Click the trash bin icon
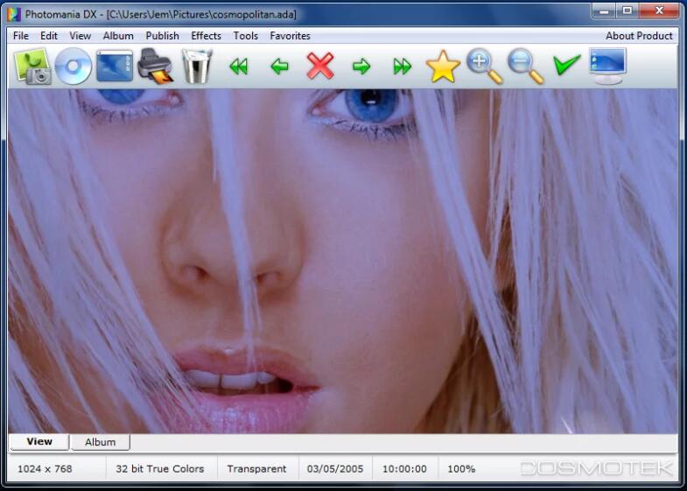Viewport: 687px width, 491px height. tap(197, 67)
